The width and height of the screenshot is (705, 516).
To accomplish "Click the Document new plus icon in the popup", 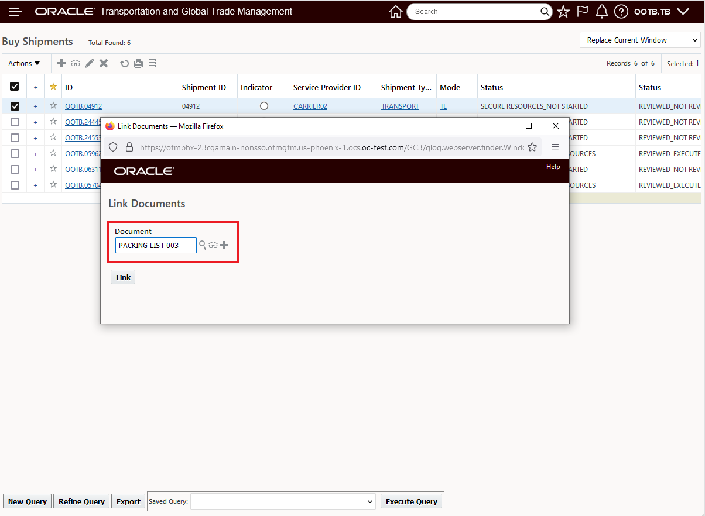I will pyautogui.click(x=224, y=245).
